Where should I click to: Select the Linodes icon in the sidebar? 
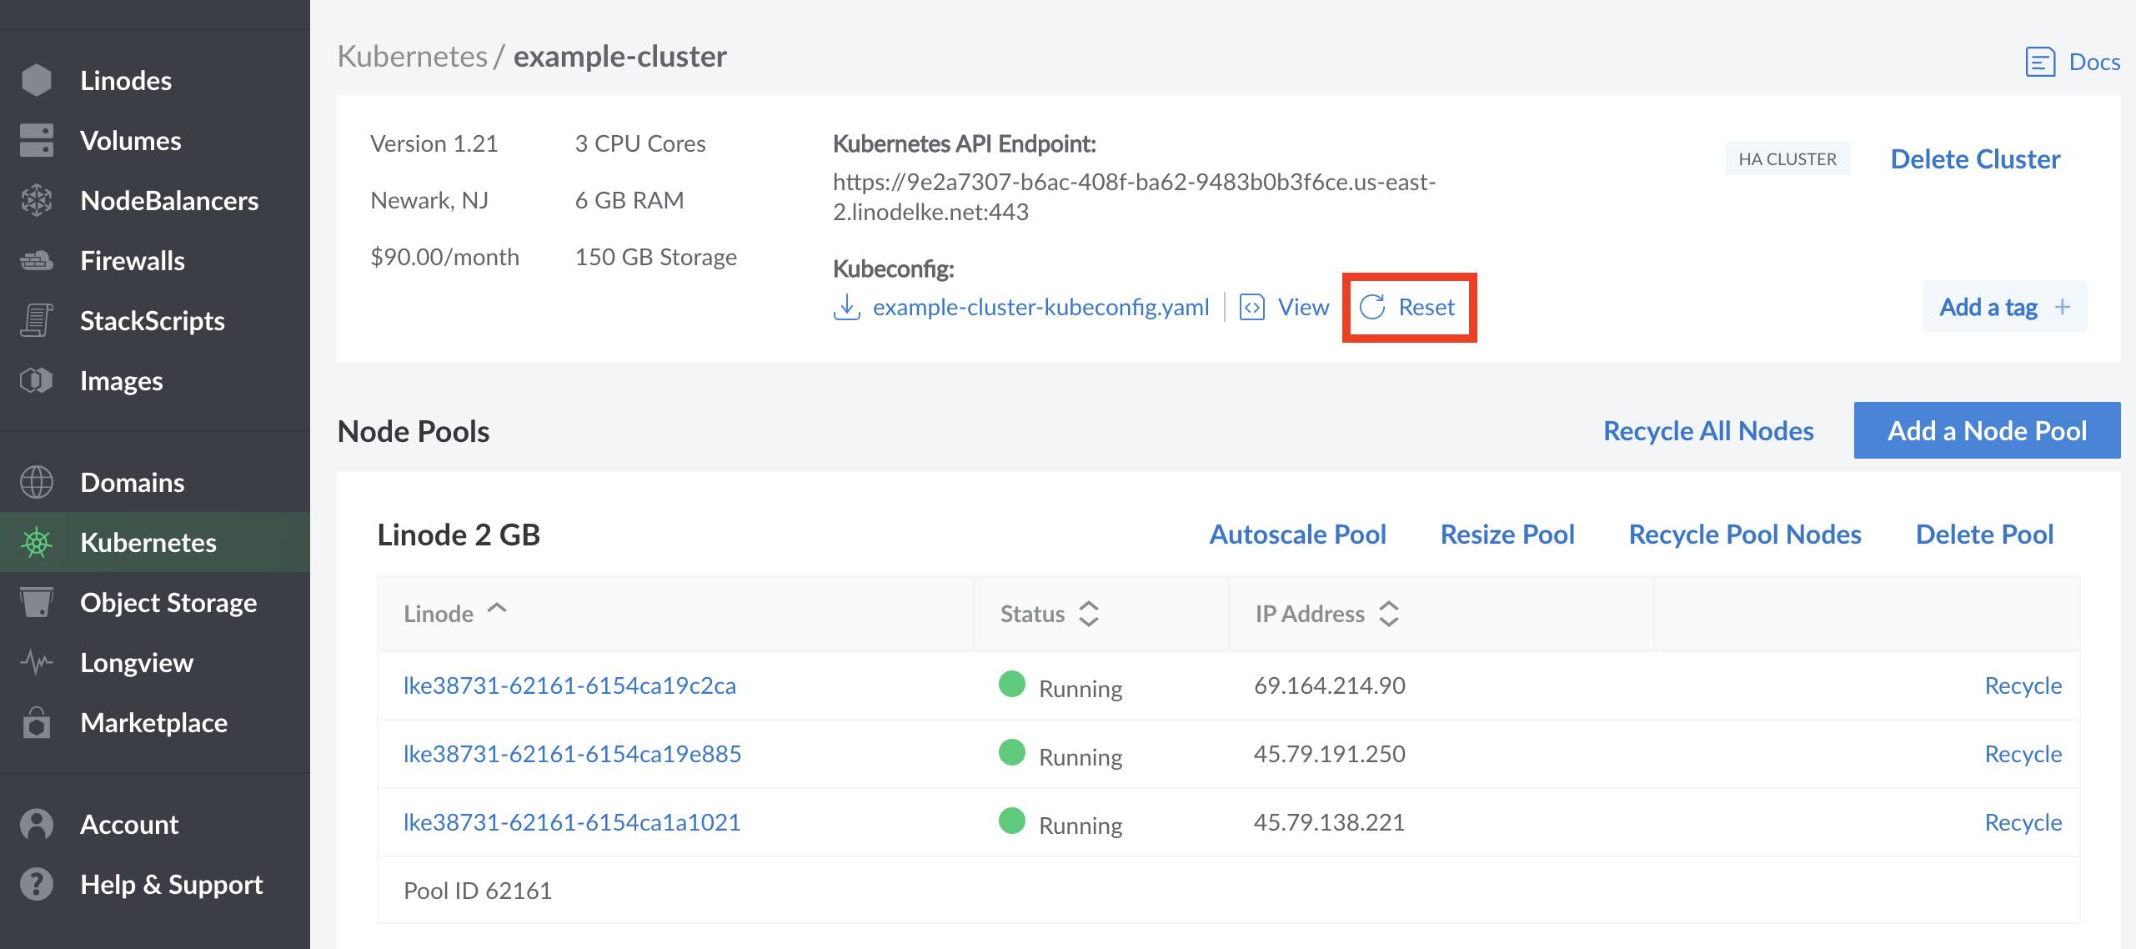37,80
